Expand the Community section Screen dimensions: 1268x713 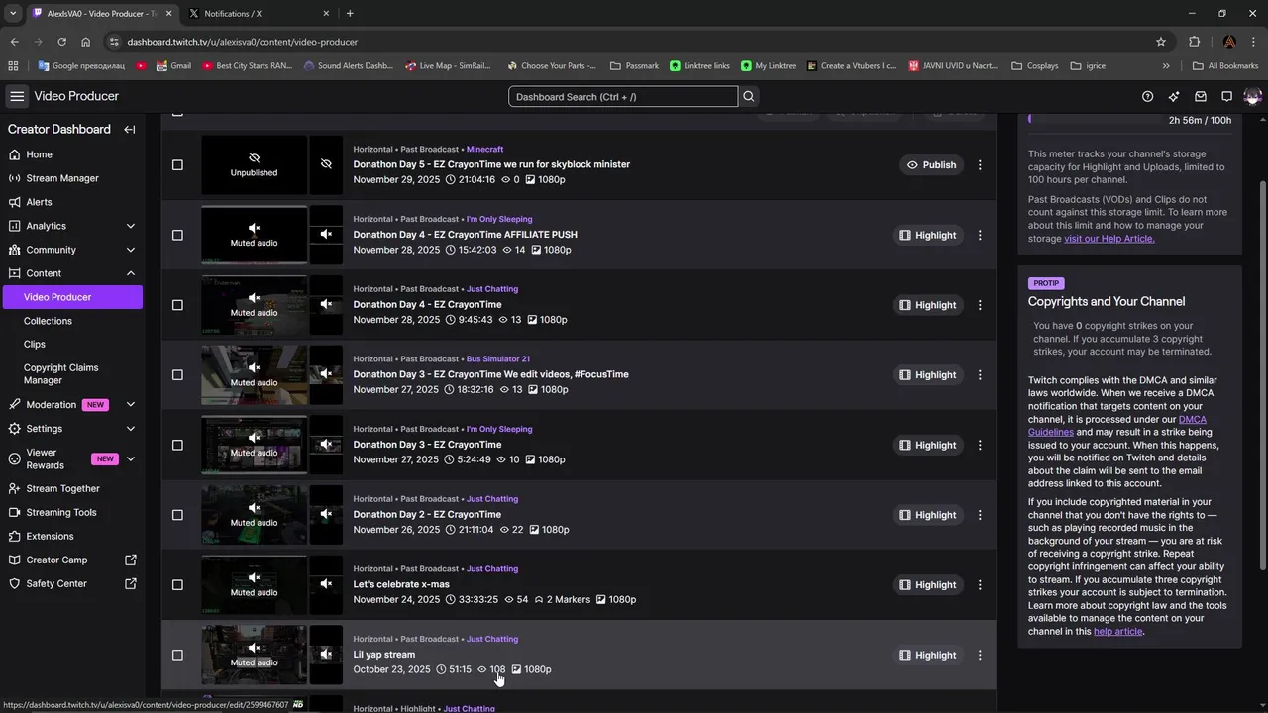[131, 250]
